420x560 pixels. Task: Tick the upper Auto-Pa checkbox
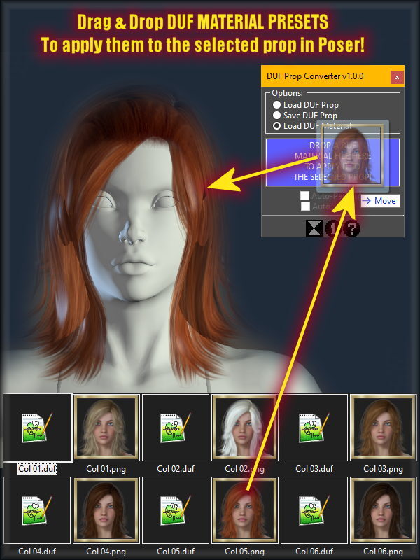point(305,196)
